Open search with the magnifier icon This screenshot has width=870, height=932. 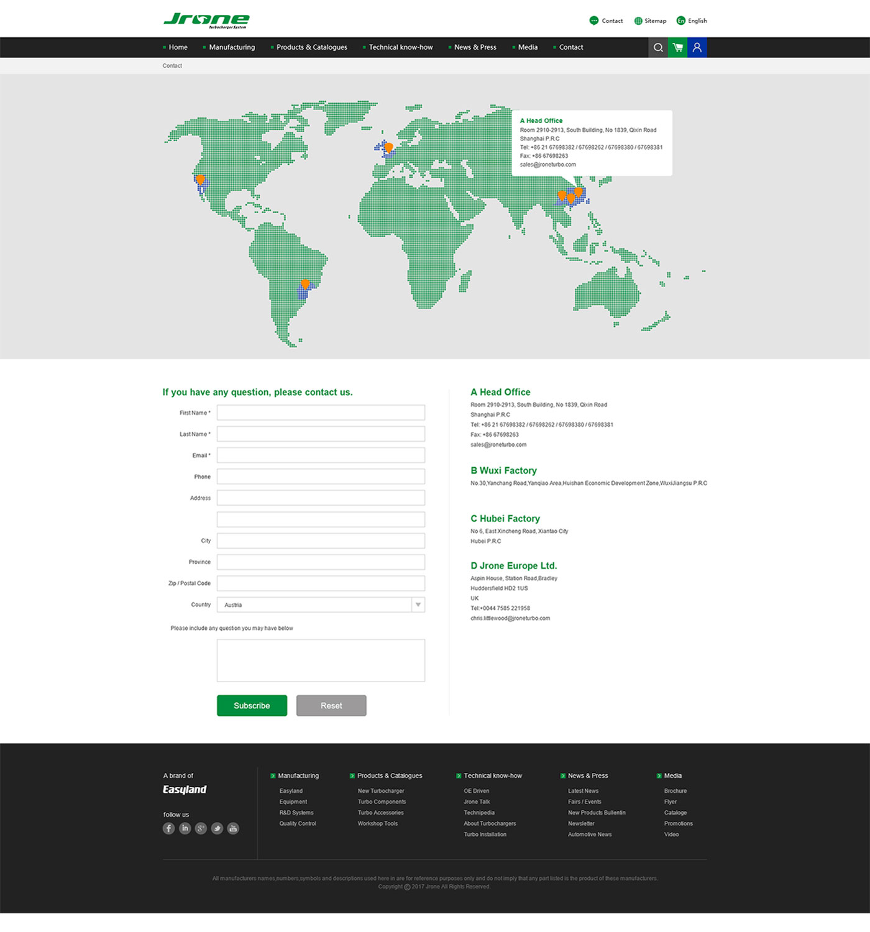pos(658,47)
